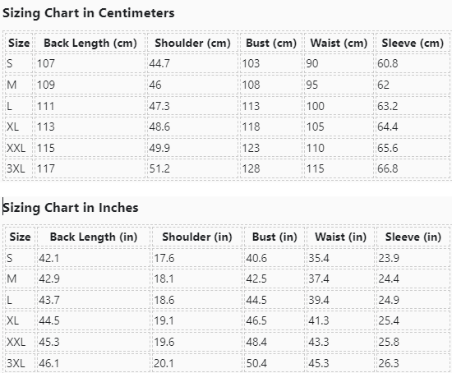Click the Back Length (in) header cell
This screenshot has height=373, width=452.
coord(94,237)
